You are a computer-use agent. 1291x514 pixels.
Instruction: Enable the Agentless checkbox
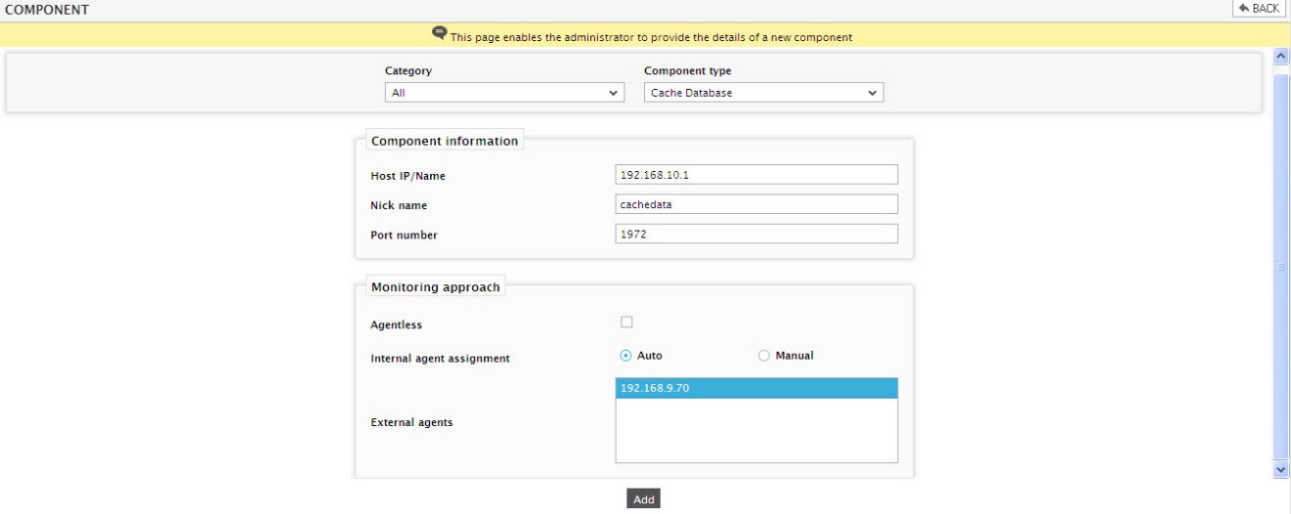pyautogui.click(x=626, y=321)
